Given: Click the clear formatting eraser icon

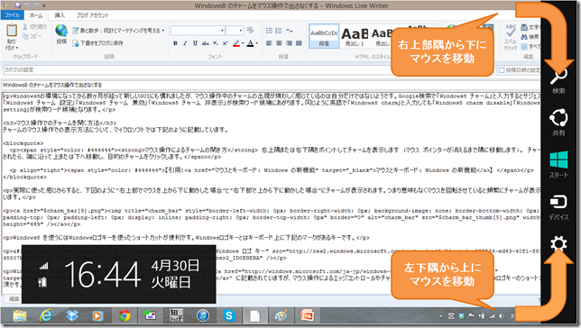Looking at the screenshot, I should 251,31.
